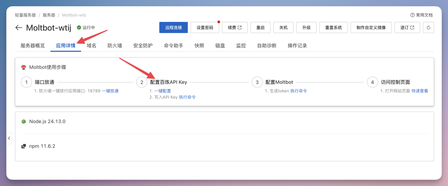
Task: Click the npm 11.6.2 text
Action: pos(42,146)
